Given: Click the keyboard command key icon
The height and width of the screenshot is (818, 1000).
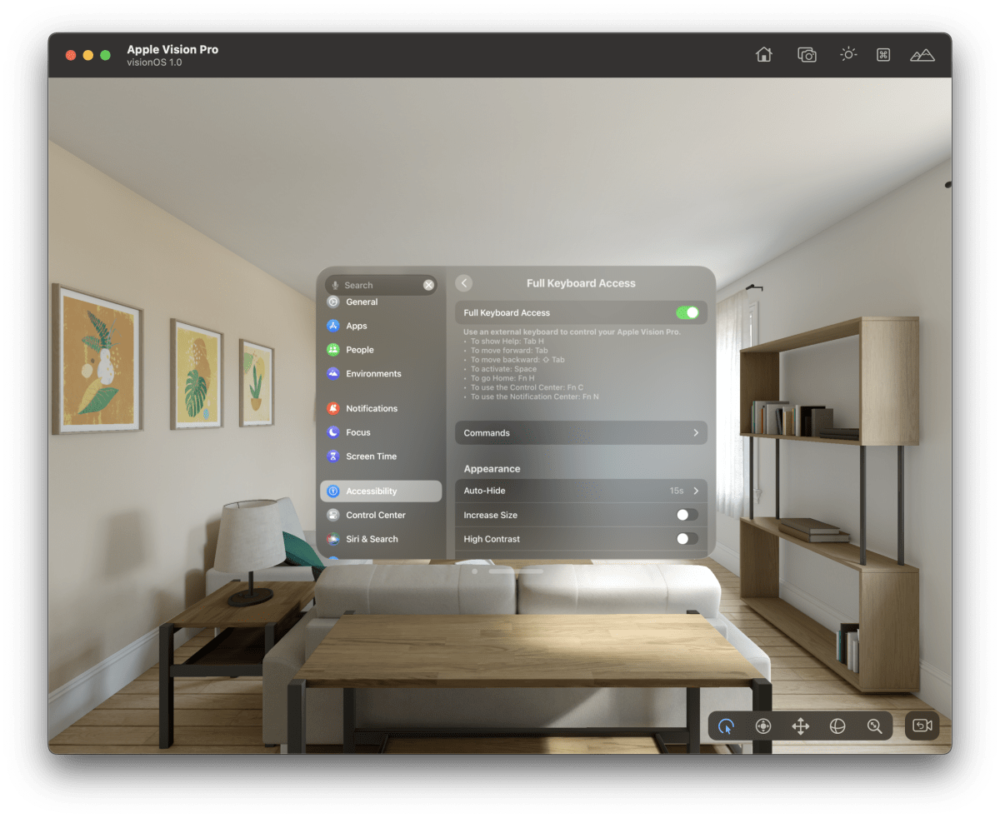Looking at the screenshot, I should (883, 55).
